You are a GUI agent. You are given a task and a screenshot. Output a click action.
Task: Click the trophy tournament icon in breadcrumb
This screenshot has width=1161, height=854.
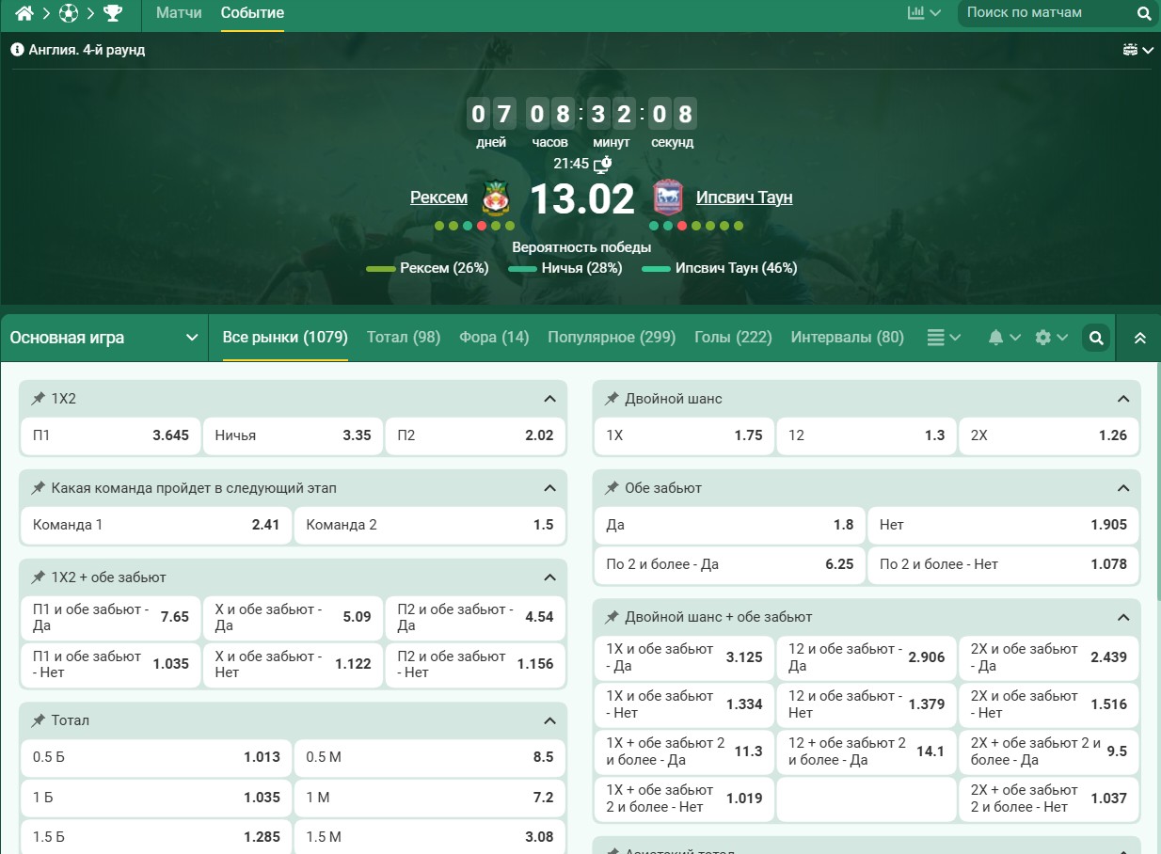[113, 13]
